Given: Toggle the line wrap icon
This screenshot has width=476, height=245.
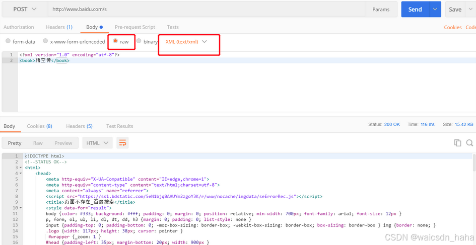Looking at the screenshot, I should (122, 143).
